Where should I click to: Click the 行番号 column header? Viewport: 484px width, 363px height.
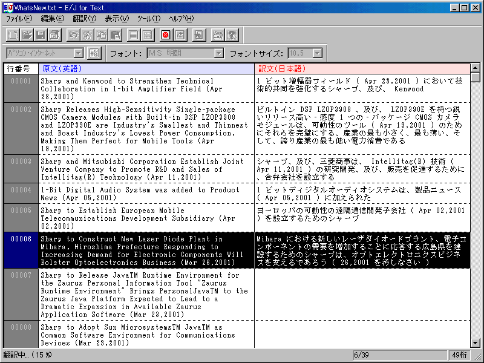point(21,68)
